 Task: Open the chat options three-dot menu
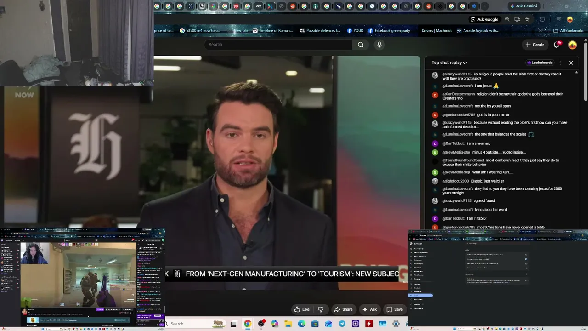coord(560,63)
